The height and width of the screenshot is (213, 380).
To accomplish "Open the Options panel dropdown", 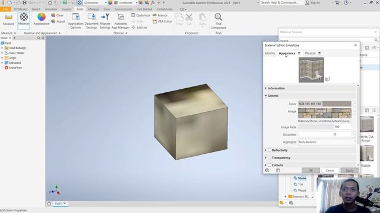I will [x=121, y=33].
